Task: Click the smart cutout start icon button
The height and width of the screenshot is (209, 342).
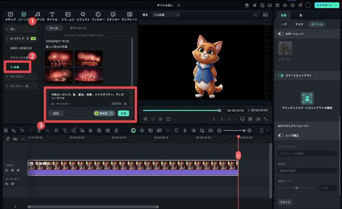Action: pyautogui.click(x=307, y=98)
